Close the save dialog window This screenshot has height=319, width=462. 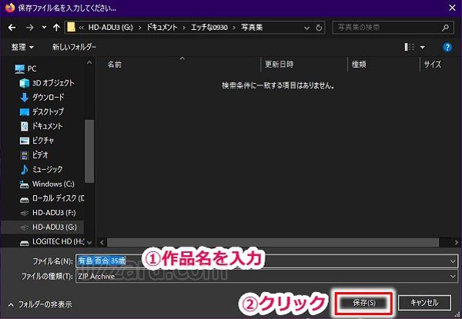click(x=452, y=8)
